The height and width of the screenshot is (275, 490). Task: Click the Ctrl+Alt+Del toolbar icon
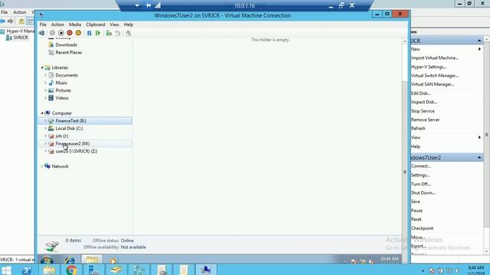click(x=41, y=33)
